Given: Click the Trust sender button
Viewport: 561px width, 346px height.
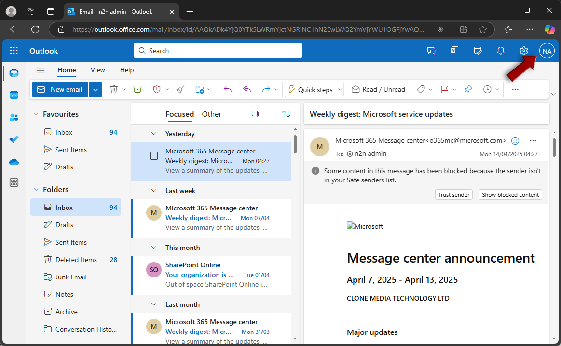Looking at the screenshot, I should click(453, 194).
